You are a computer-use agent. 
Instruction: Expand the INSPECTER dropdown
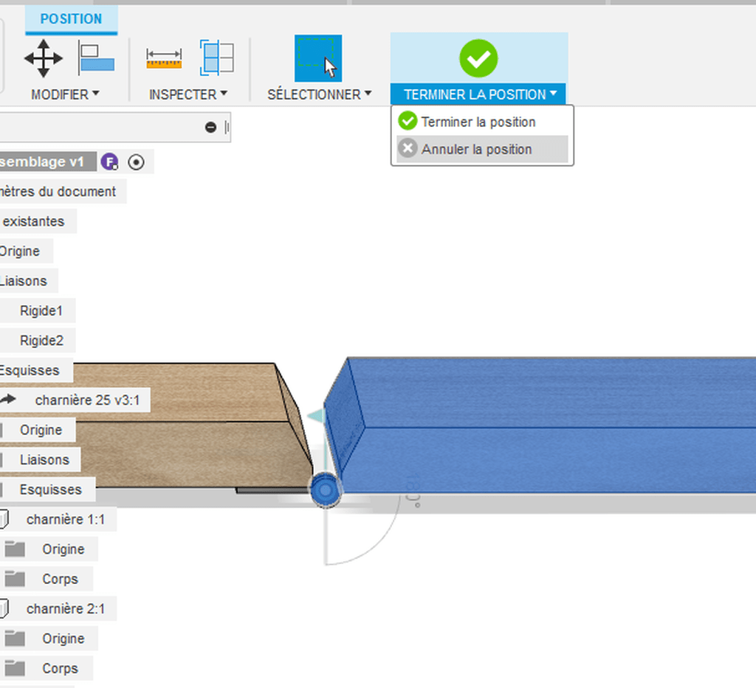click(188, 94)
